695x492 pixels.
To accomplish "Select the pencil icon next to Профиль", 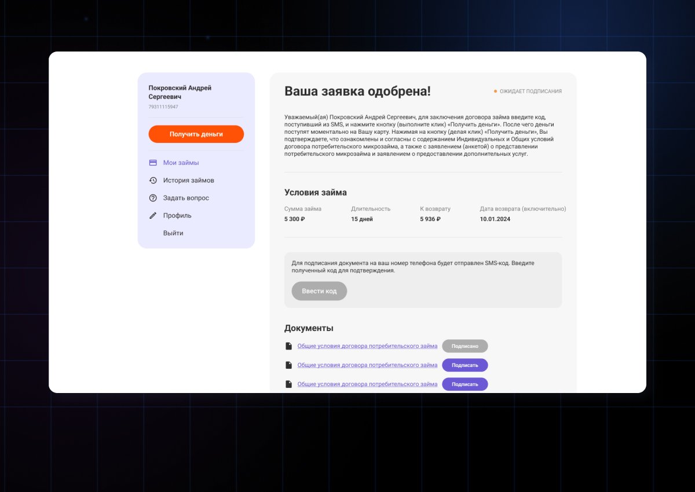I will point(153,215).
